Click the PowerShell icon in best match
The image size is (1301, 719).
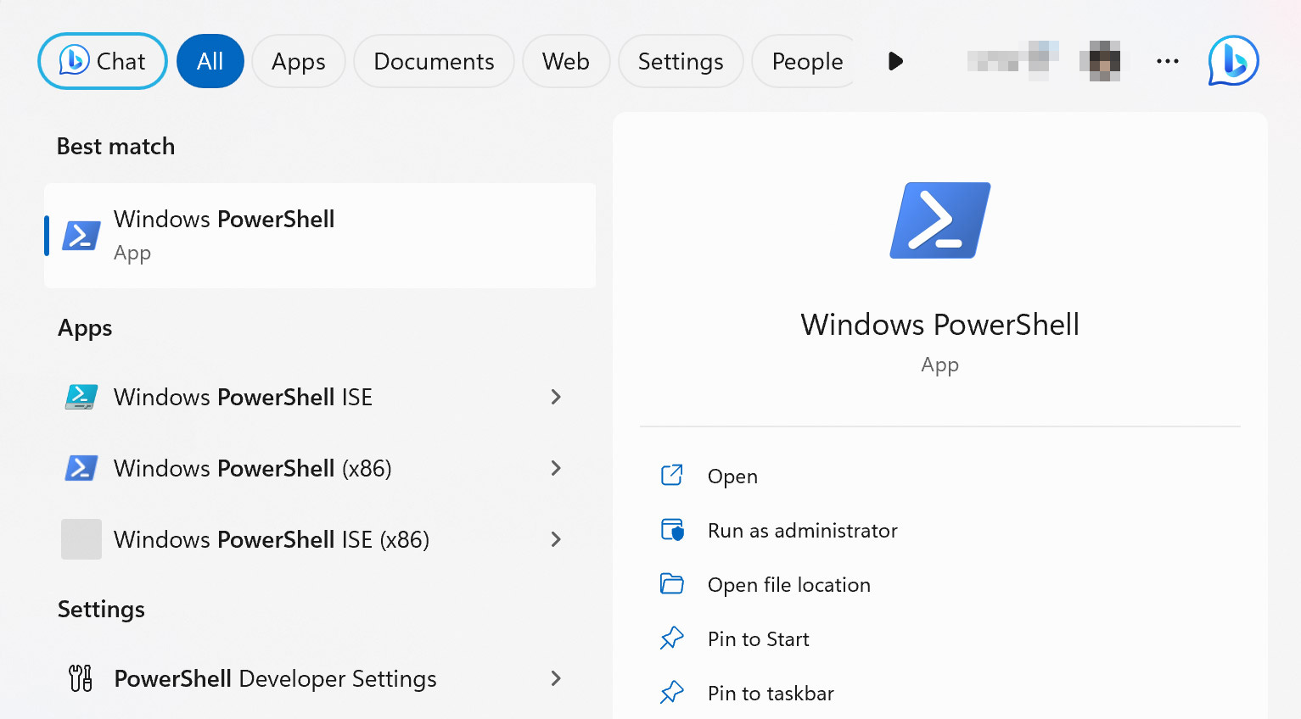tap(81, 236)
